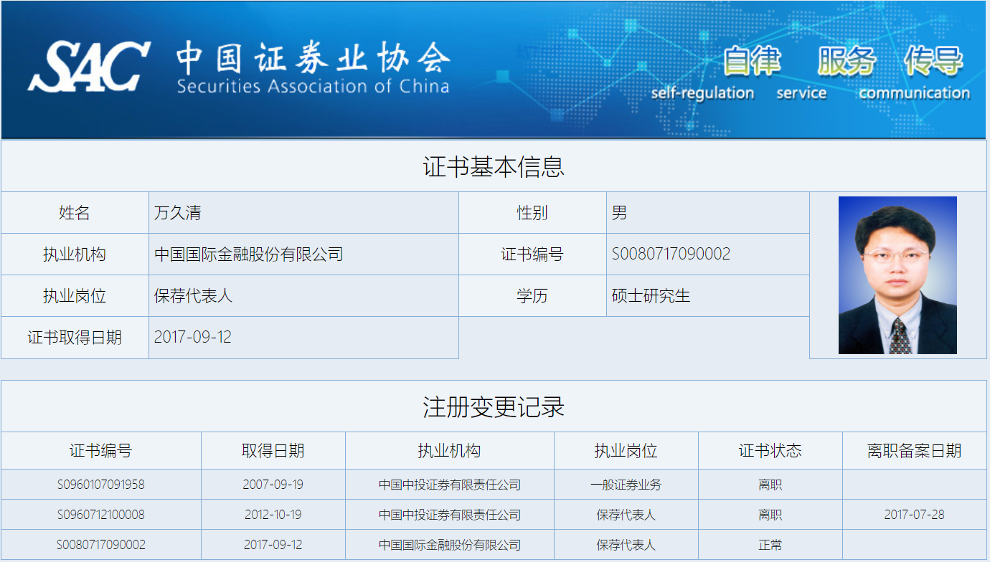Select the 正常 status cell
This screenshot has width=990, height=562.
(x=769, y=546)
